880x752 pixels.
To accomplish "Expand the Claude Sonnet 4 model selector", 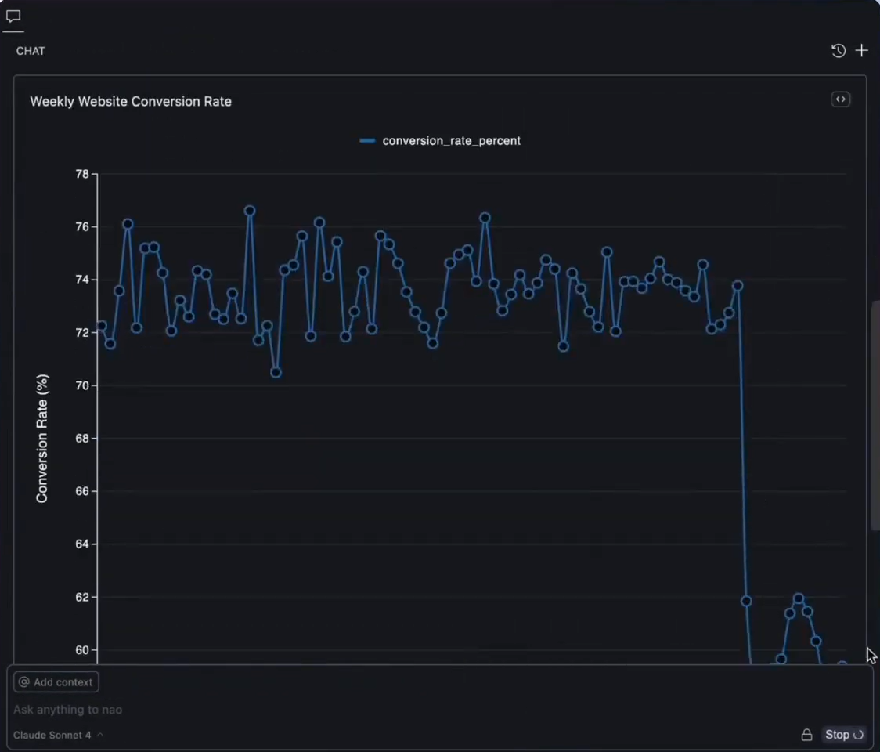I will click(53, 735).
